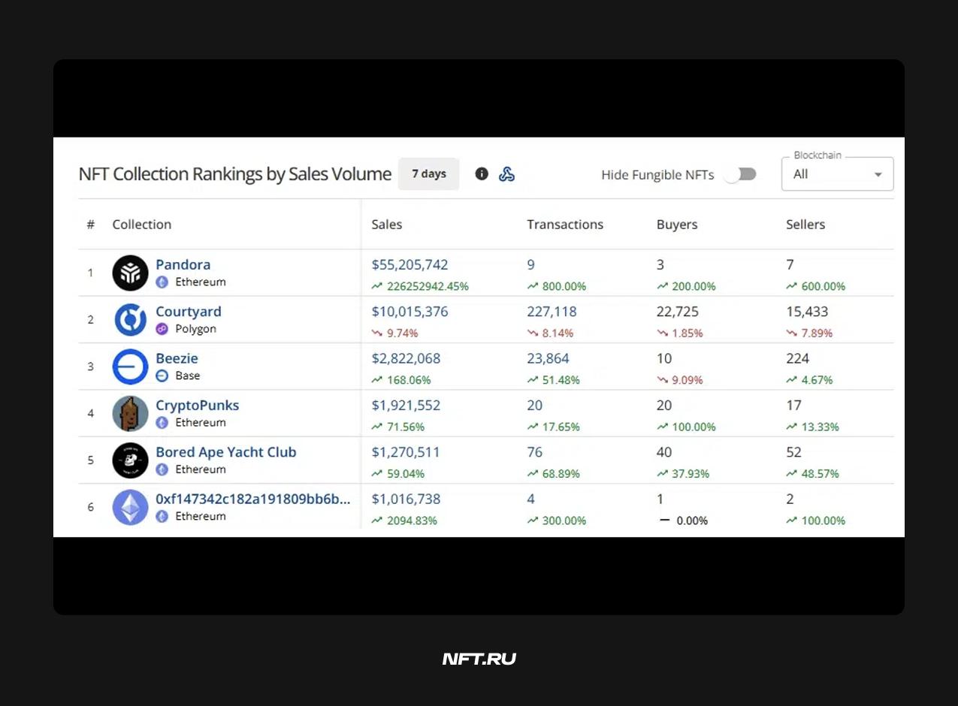Click the Polygon chain icon under Courtyard

click(x=162, y=329)
